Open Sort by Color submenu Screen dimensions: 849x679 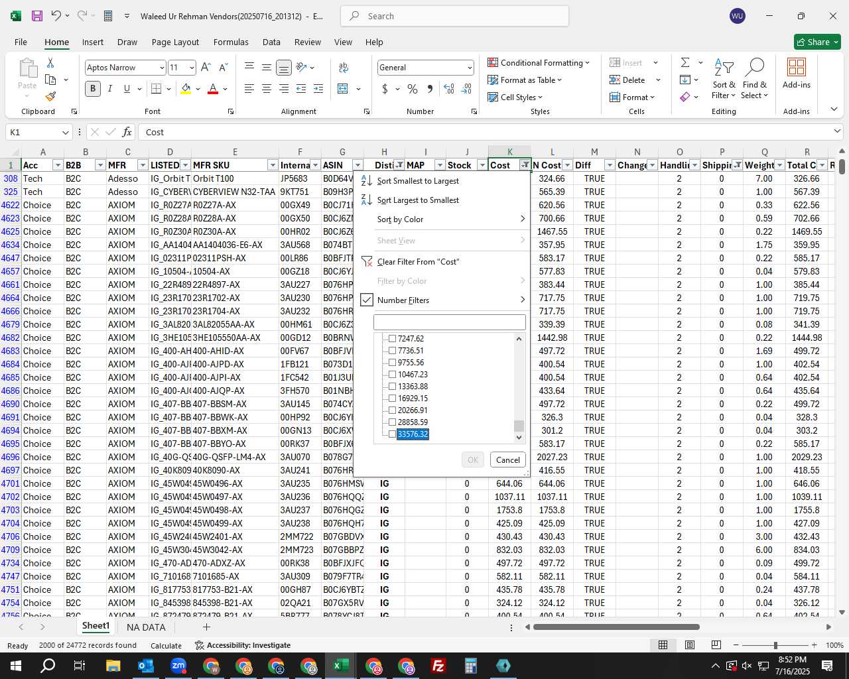point(442,219)
